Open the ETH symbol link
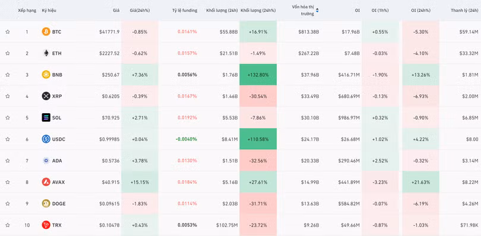Screen dimensions: 481x236 pyautogui.click(x=57, y=53)
